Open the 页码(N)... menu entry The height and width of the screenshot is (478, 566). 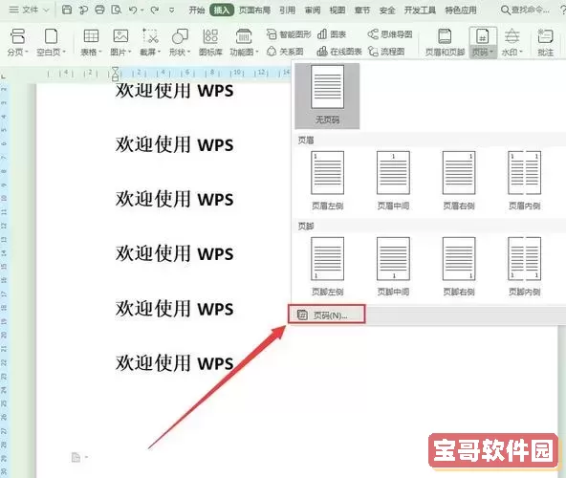327,315
